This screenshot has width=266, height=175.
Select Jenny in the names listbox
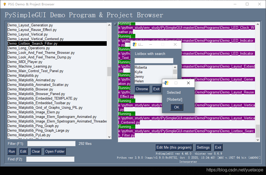coord(154,76)
